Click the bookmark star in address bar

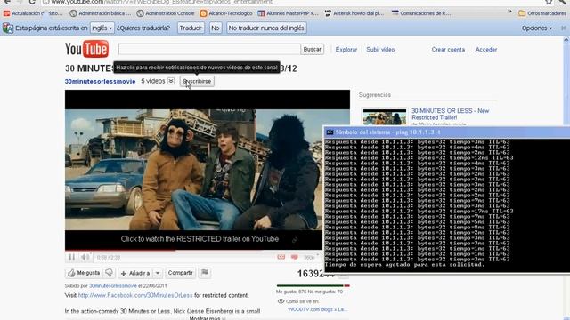[549, 2]
